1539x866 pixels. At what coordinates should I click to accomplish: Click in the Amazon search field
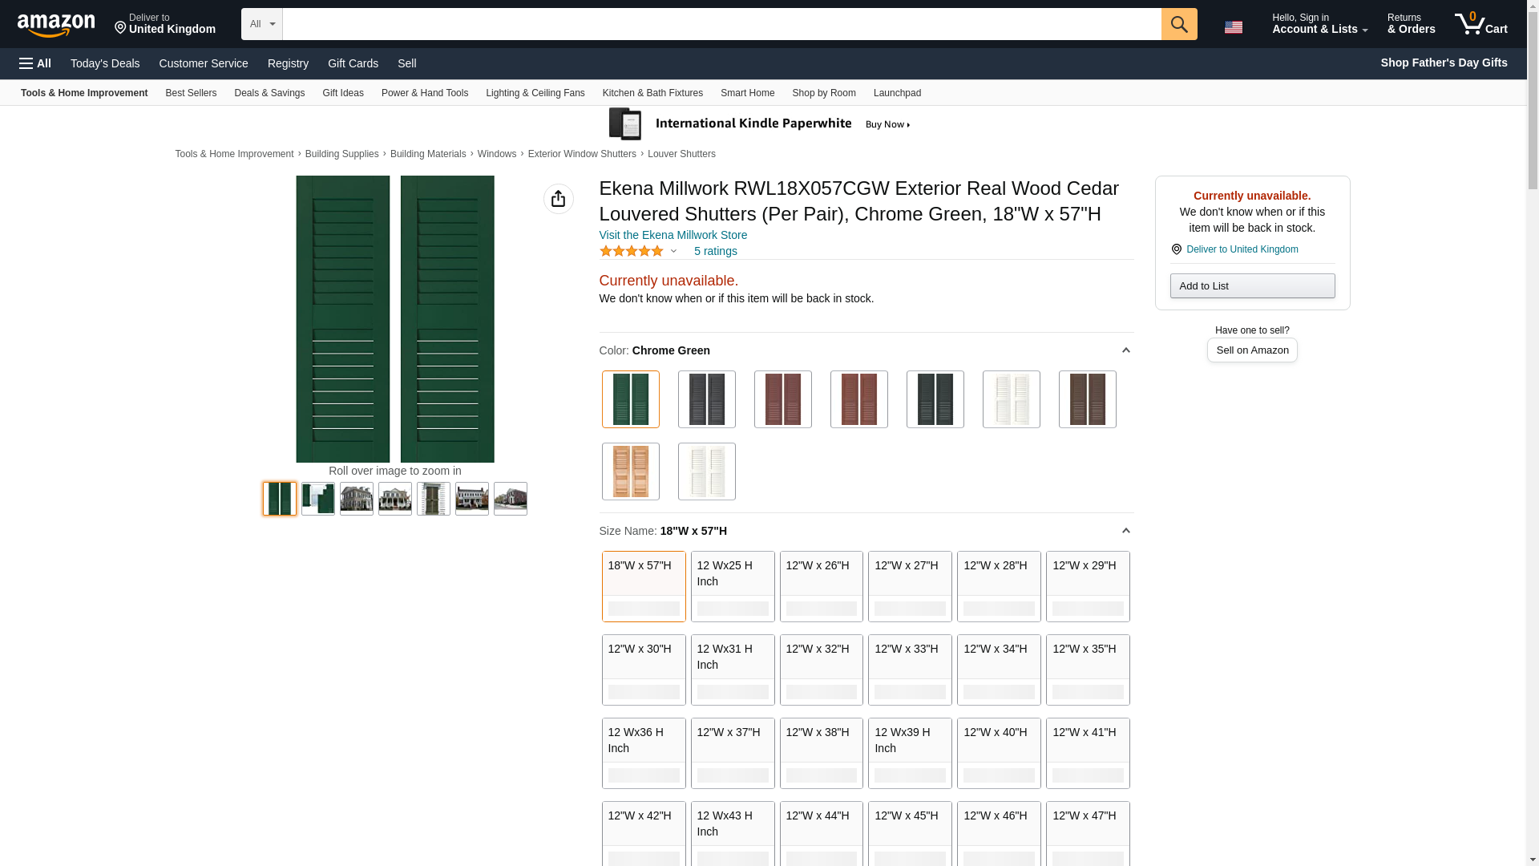pos(721,24)
